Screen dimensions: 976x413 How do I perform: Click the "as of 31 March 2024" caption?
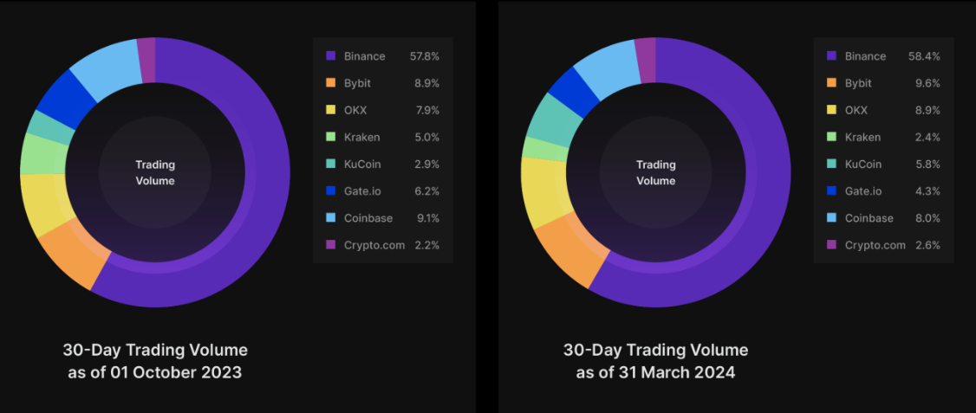pyautogui.click(x=655, y=372)
